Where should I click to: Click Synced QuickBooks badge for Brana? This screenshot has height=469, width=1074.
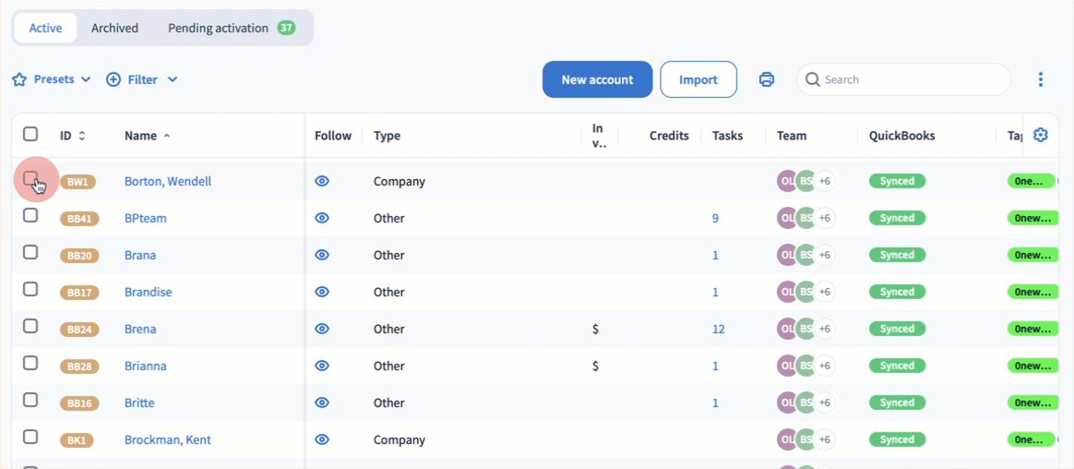[x=897, y=255]
